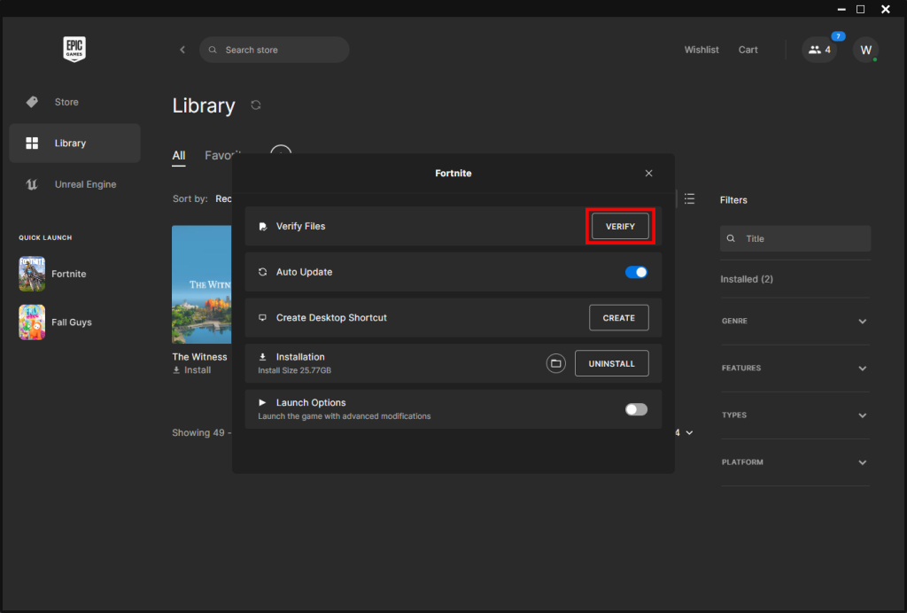This screenshot has width=907, height=613.
Task: Click the Installation label
Action: pos(300,357)
